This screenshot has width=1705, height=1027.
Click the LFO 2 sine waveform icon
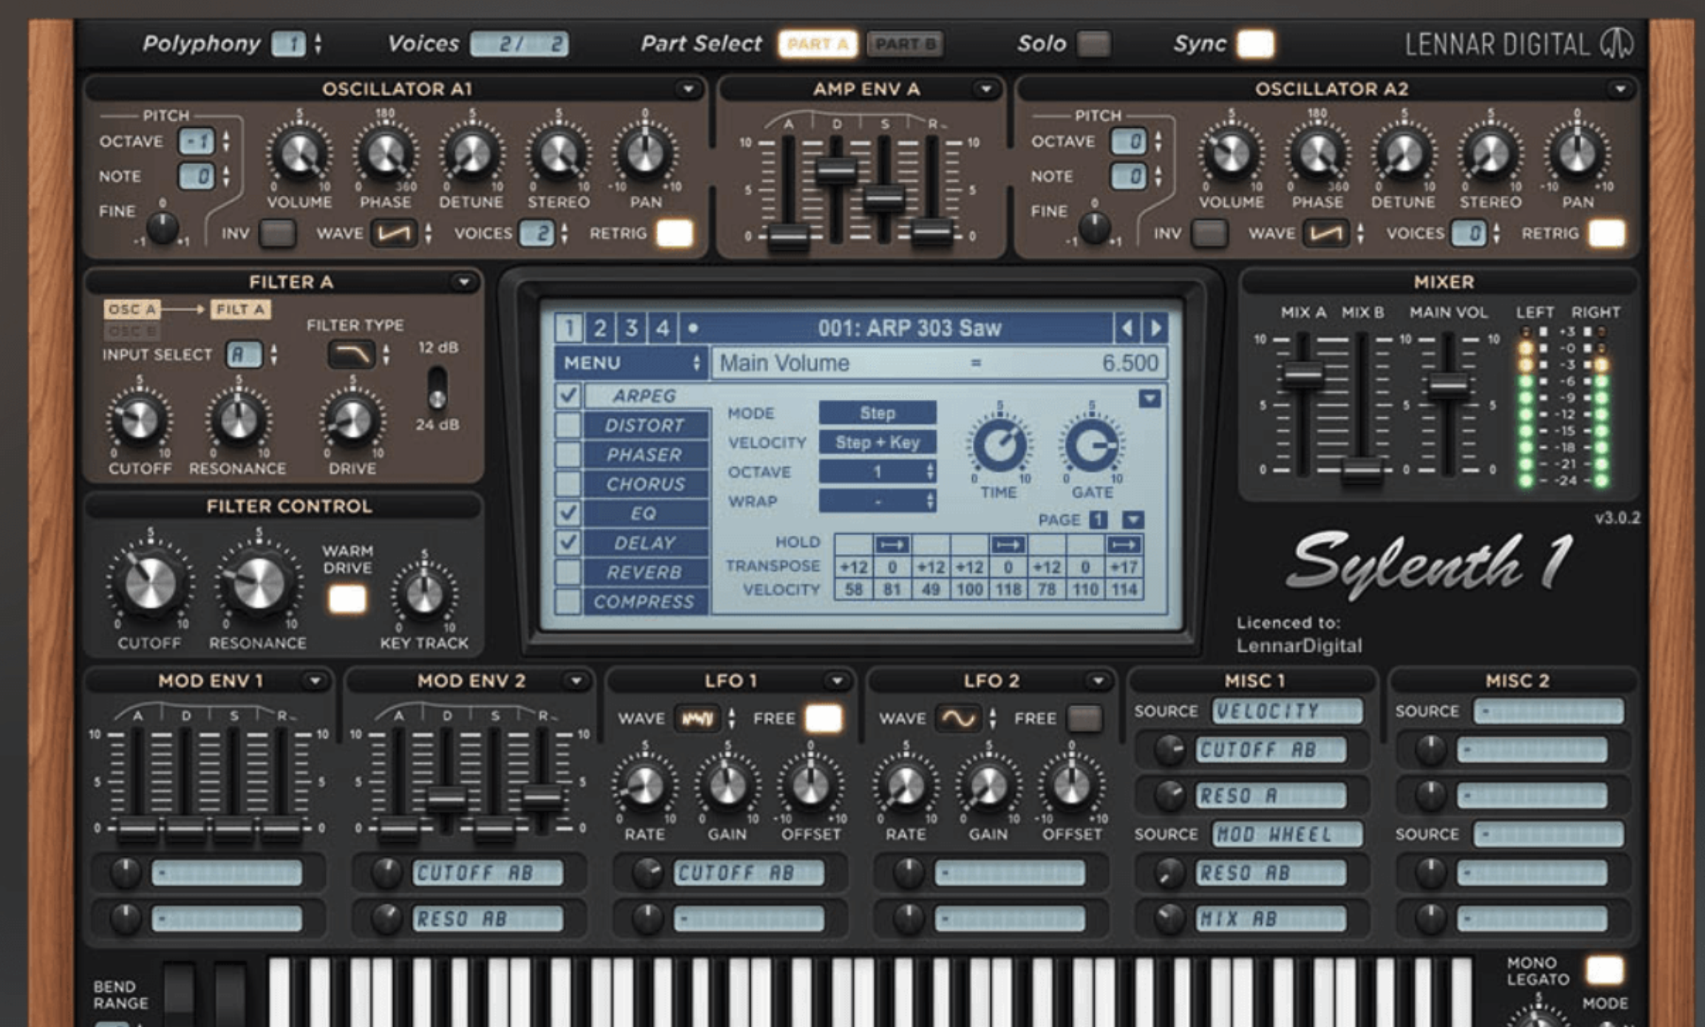coord(958,718)
